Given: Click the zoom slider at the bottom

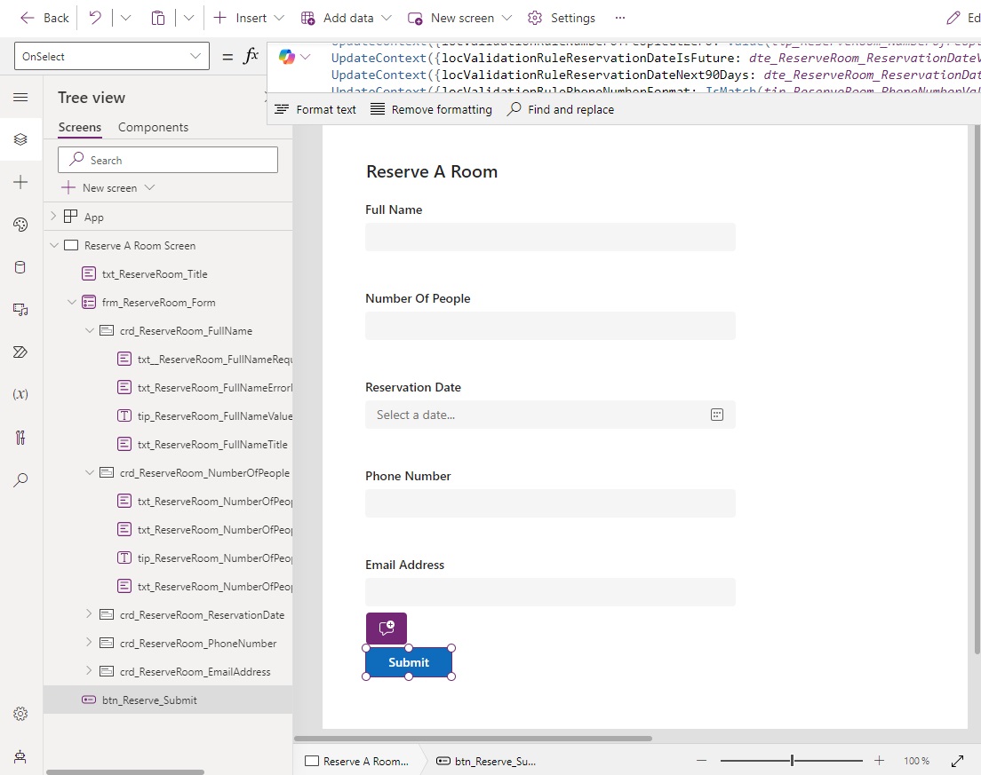Looking at the screenshot, I should coord(791,760).
